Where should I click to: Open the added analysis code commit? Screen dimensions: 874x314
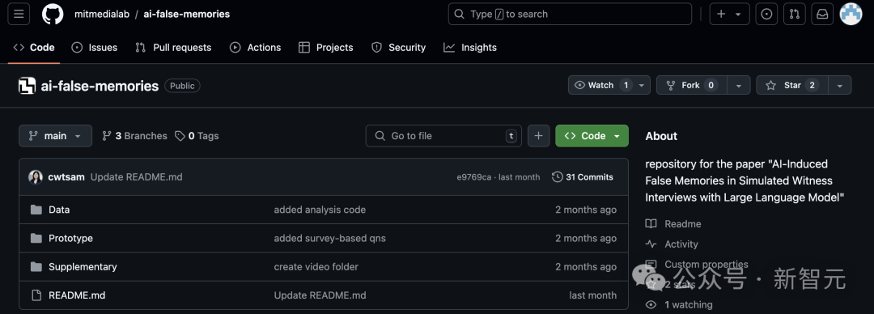[x=320, y=210]
